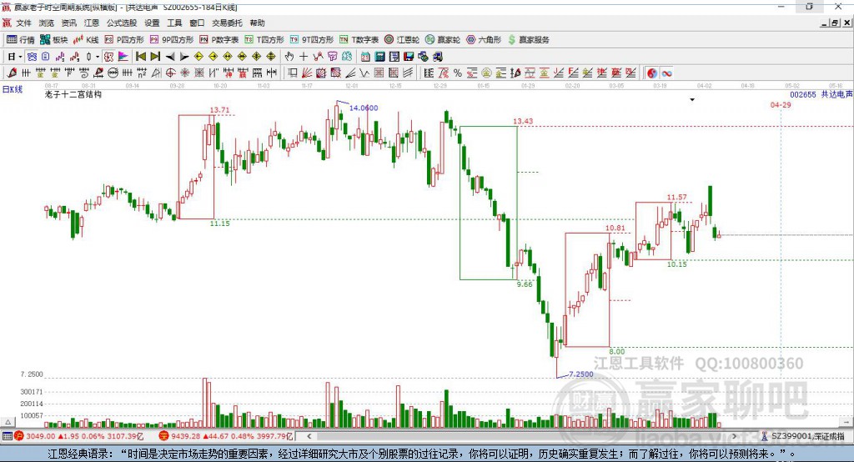This screenshot has height=462, width=854.
Task: Restore the inner document window
Action: tap(836, 23)
